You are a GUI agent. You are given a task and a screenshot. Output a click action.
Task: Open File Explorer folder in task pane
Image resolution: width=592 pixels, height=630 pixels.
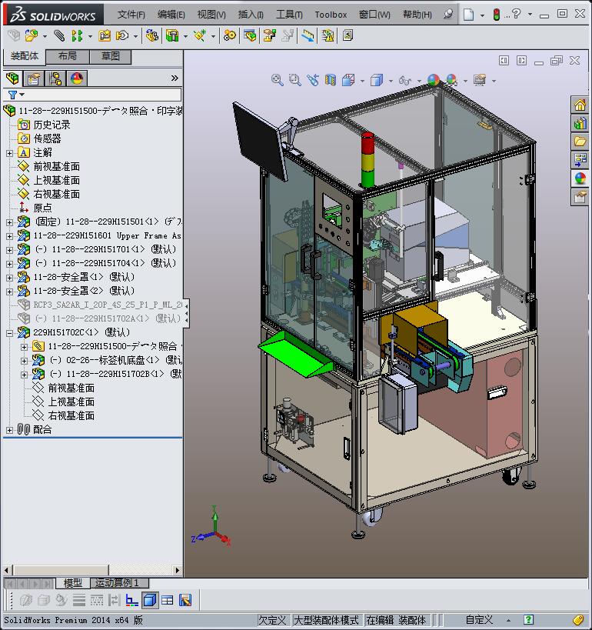(580, 142)
